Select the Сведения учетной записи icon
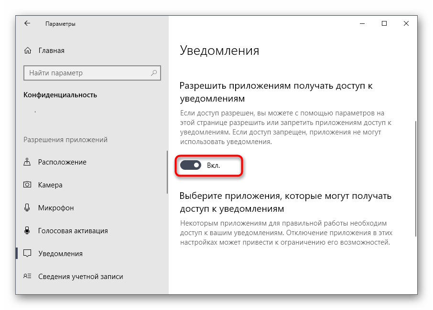This screenshot has width=433, height=310. [27, 276]
